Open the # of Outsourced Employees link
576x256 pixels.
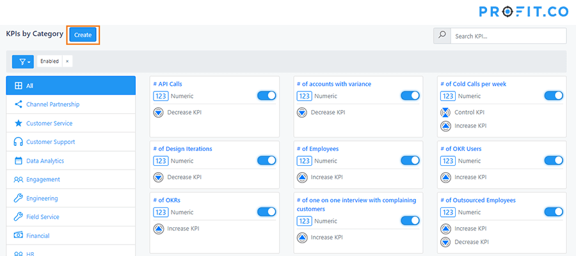[x=478, y=200]
